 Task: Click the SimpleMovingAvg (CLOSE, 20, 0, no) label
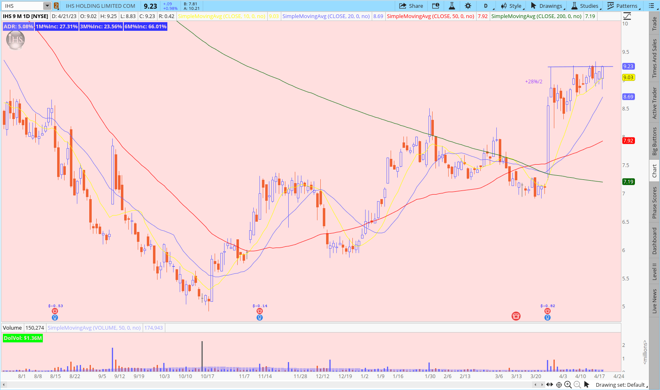point(326,16)
